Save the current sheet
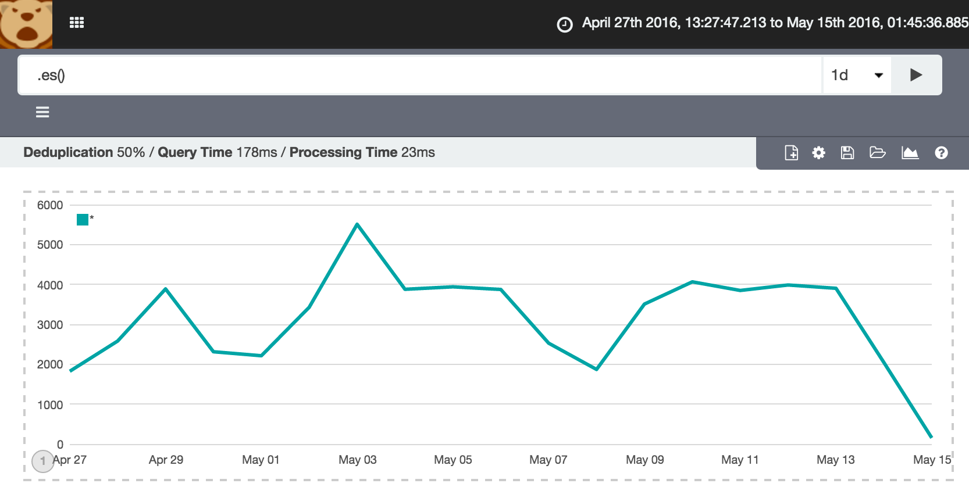 coord(847,153)
